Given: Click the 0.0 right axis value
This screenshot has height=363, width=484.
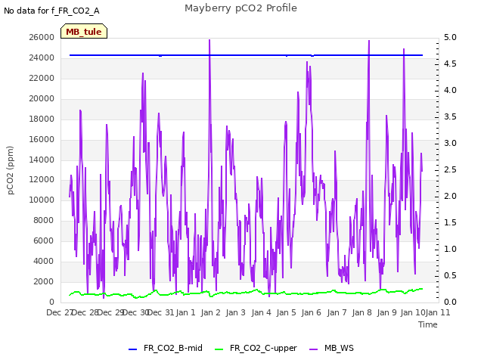Looking at the screenshot, I should [x=450, y=302].
